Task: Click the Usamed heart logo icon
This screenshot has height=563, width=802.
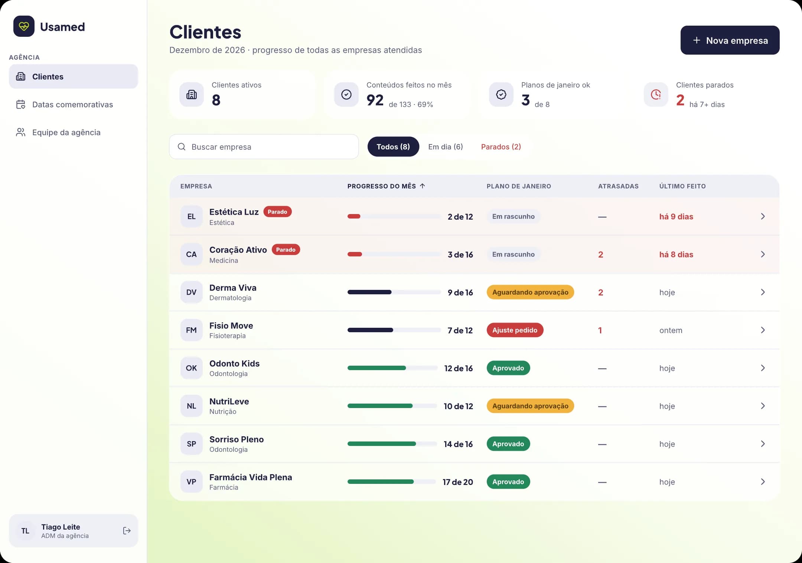Action: pos(24,26)
